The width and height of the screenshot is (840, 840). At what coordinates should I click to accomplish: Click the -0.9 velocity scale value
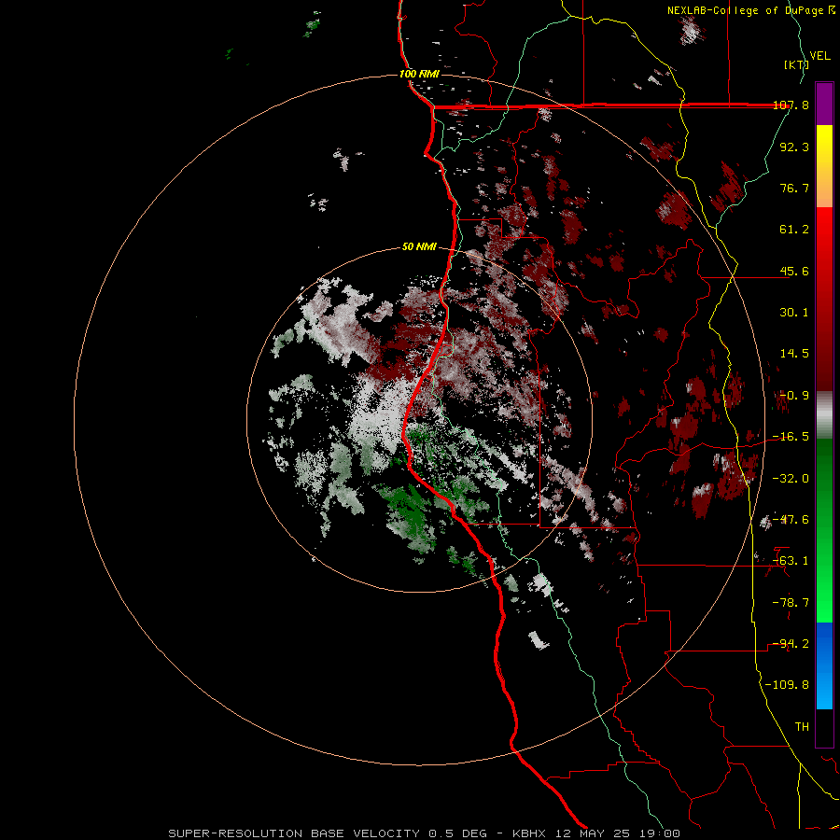pyautogui.click(x=794, y=396)
